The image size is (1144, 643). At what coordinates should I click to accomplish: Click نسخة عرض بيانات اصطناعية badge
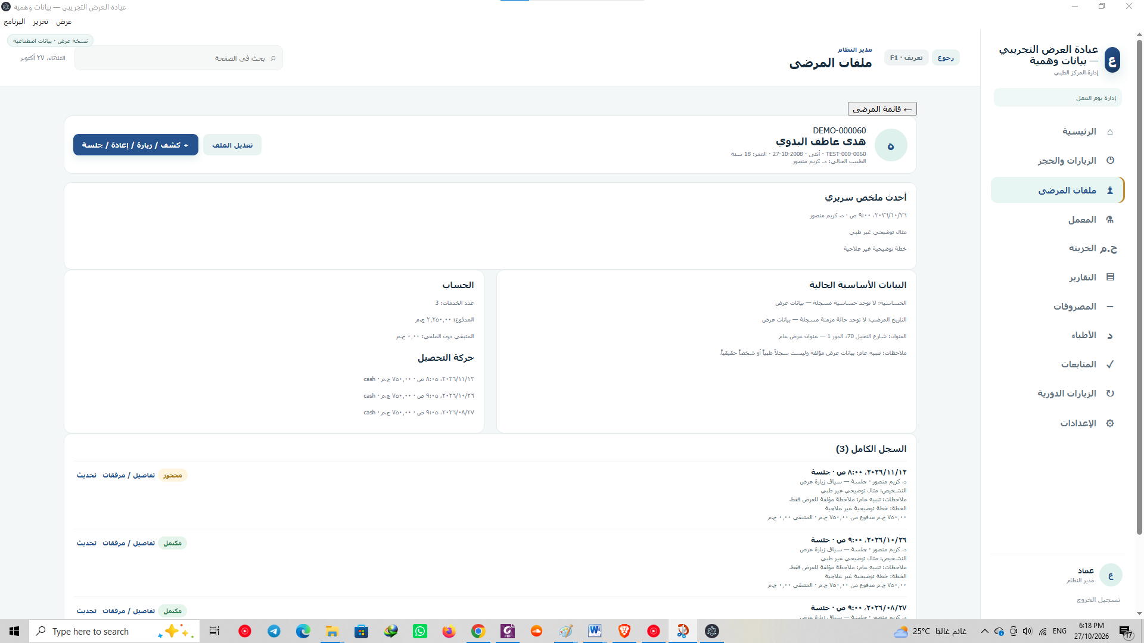point(50,40)
